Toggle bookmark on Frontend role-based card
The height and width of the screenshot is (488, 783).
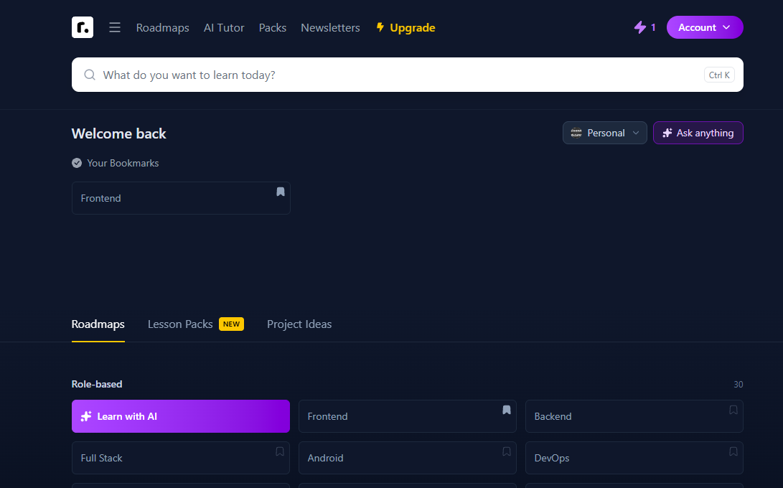(507, 410)
